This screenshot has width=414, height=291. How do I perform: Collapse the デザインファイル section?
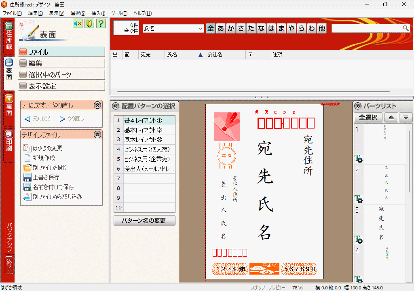pyautogui.click(x=97, y=135)
